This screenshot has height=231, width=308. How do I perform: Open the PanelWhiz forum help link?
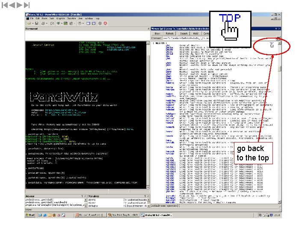[x=65, y=113]
